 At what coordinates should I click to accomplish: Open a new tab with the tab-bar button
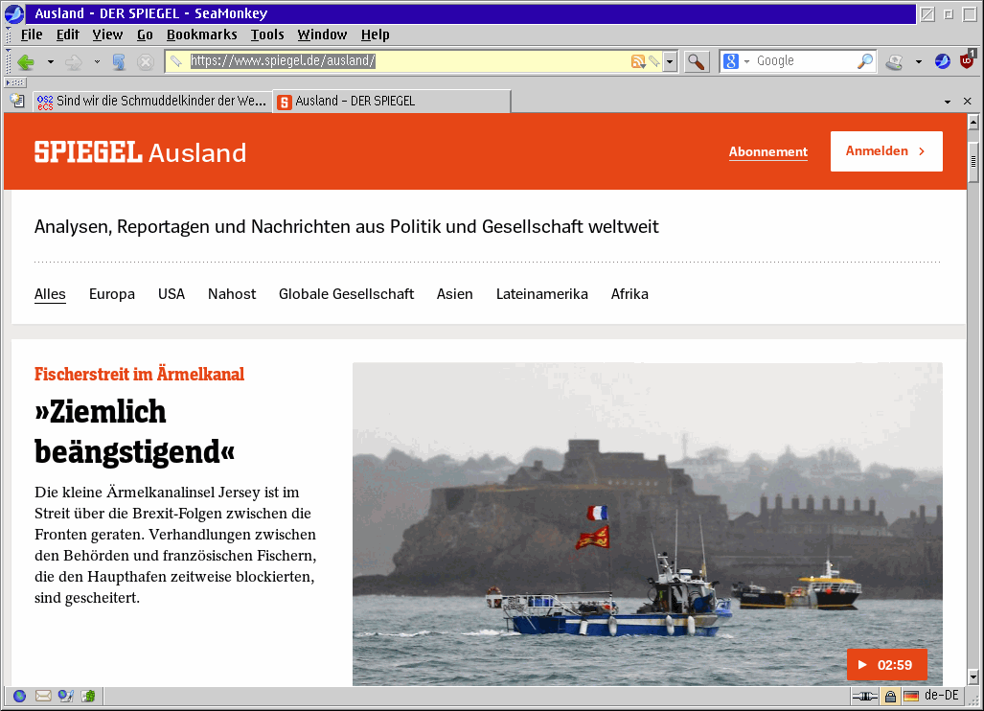pyautogui.click(x=17, y=101)
